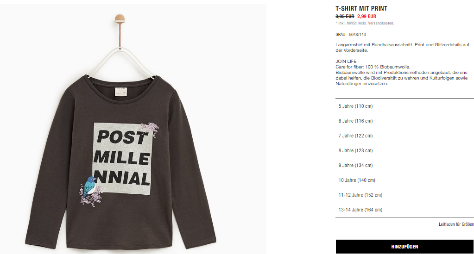Click the T-SHIRT MIT PRINT title
474x254 pixels.
[361, 8]
